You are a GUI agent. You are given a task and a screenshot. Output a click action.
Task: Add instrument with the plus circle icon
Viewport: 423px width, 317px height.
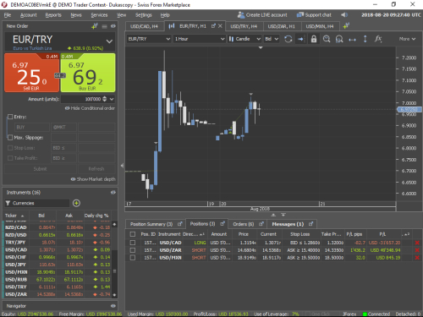click(76, 203)
